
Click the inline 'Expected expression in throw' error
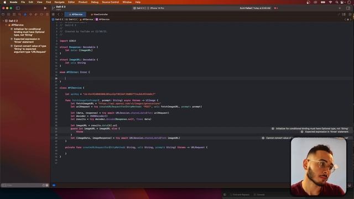point(325,132)
